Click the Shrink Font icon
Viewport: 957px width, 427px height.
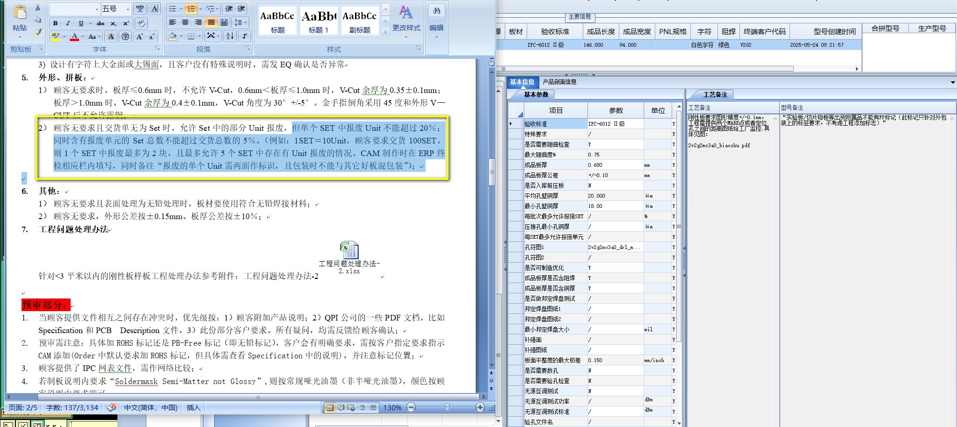[152, 36]
